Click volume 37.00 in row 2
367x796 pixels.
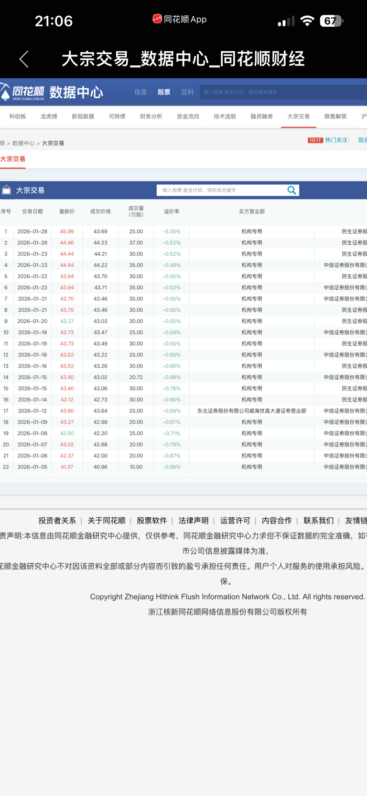(136, 243)
